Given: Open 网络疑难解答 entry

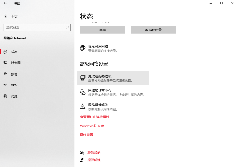Looking at the screenshot, I should (113, 107).
